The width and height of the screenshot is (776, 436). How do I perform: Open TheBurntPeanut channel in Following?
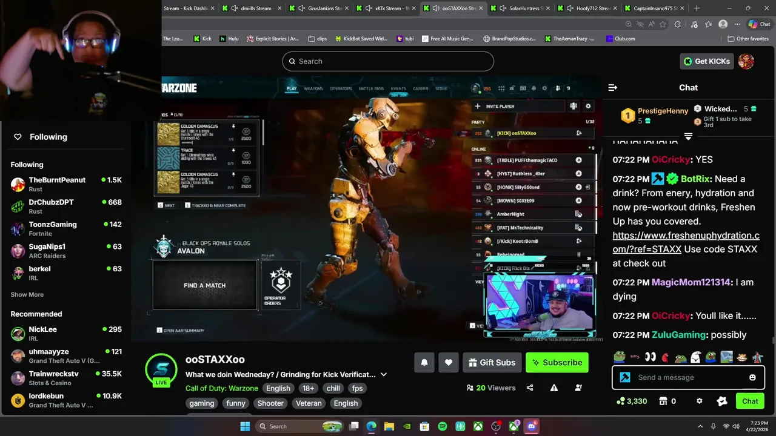coord(66,184)
